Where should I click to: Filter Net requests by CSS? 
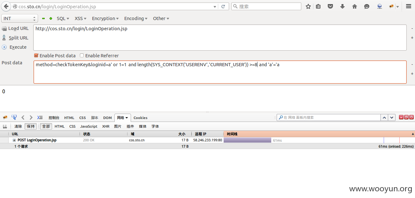pyautogui.click(x=73, y=126)
